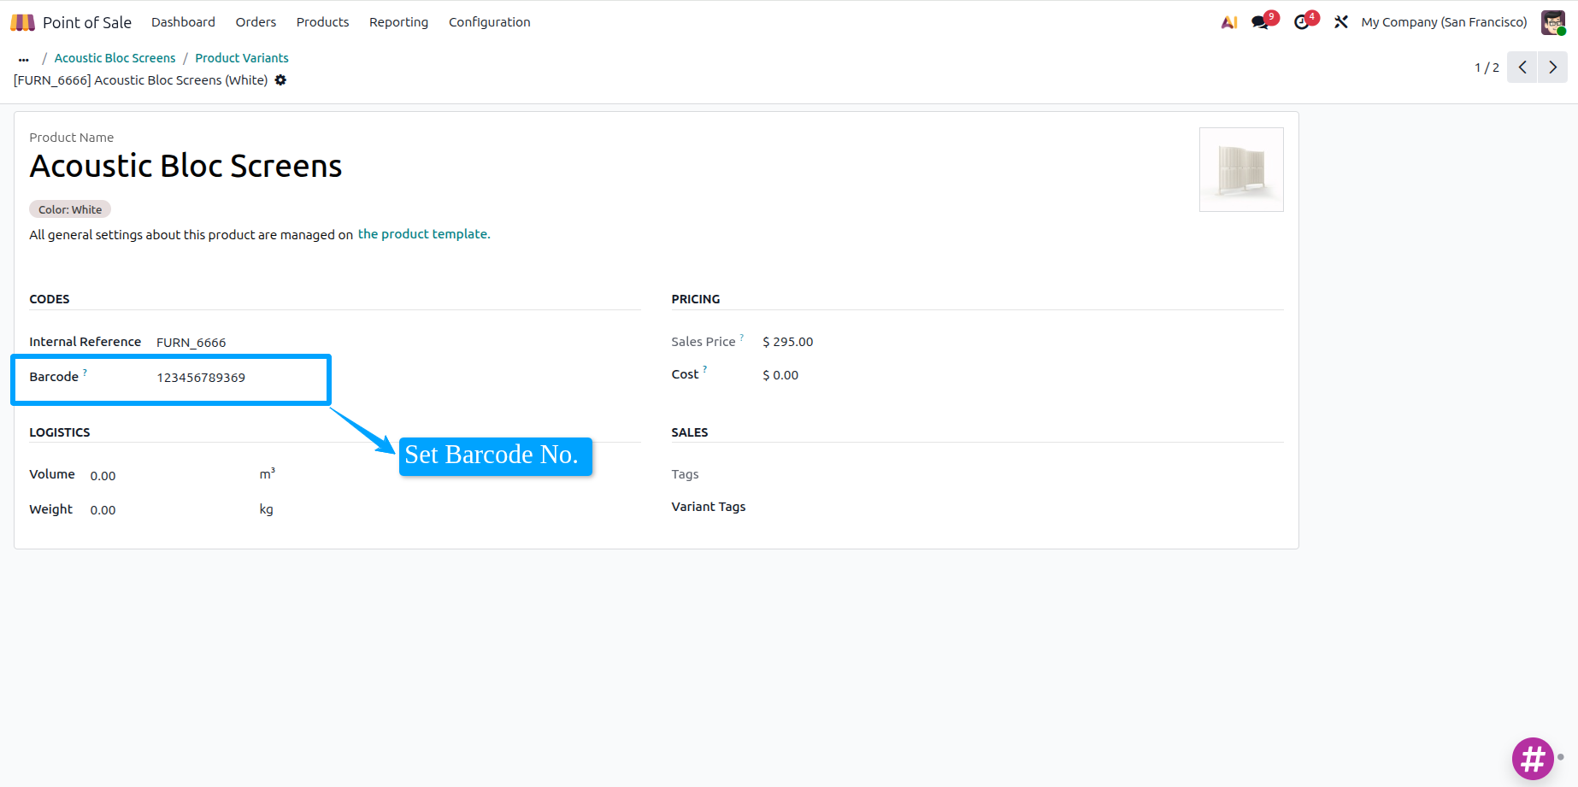This screenshot has height=787, width=1578.
Task: Expand the Configuration menu
Action: pos(490,22)
